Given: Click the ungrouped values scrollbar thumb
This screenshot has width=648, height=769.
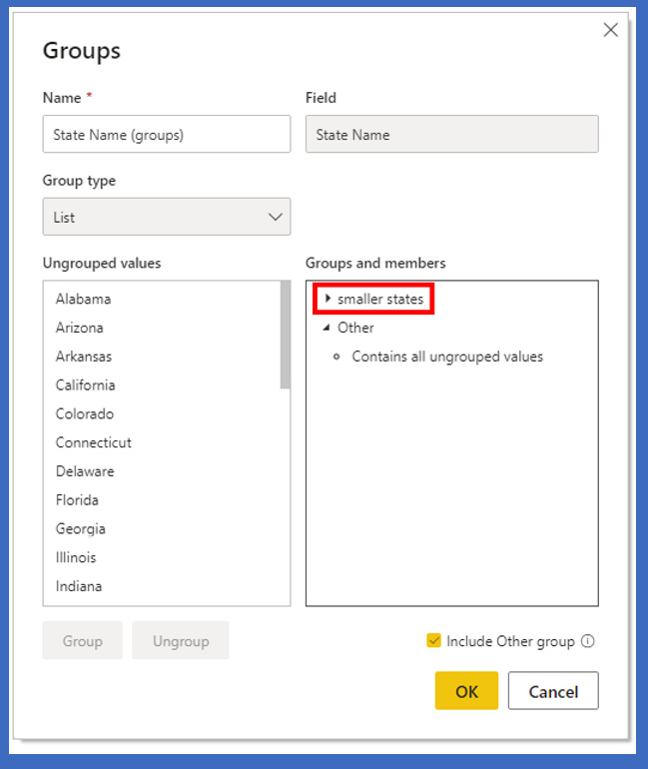Looking at the screenshot, I should point(286,336).
